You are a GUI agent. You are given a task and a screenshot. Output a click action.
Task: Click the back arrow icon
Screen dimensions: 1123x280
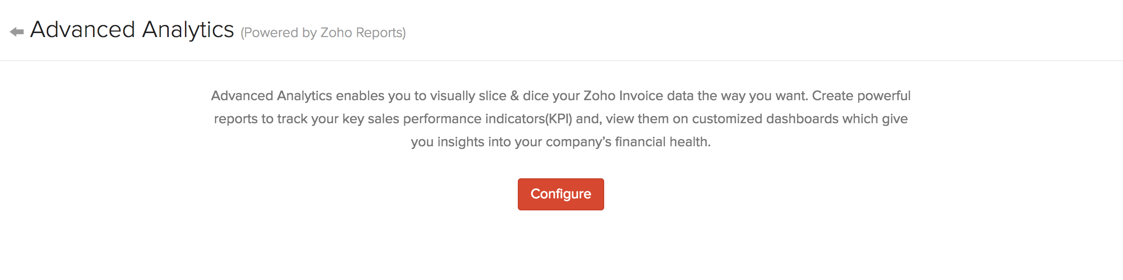[x=17, y=32]
